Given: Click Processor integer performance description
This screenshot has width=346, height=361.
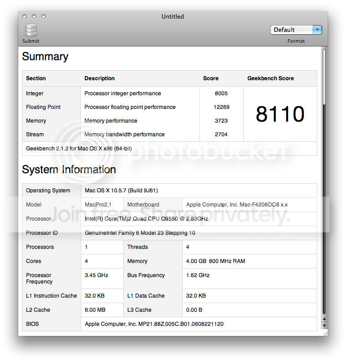Looking at the screenshot, I should (x=123, y=93).
